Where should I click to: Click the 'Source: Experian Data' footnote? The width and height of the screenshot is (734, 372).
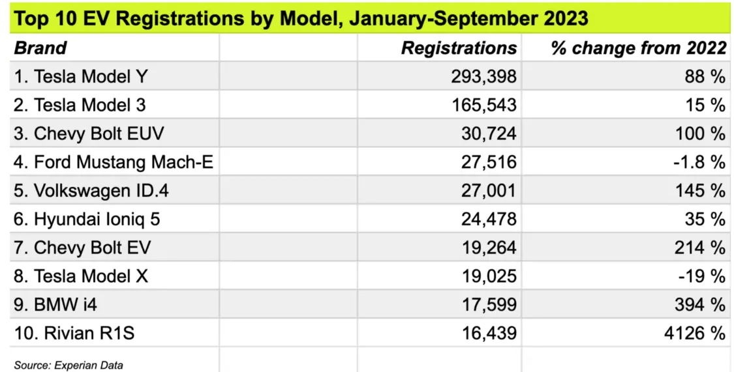pyautogui.click(x=69, y=365)
